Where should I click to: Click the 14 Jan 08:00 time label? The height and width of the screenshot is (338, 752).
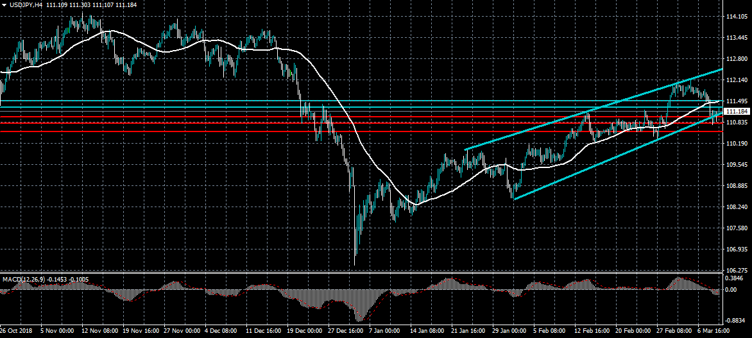coord(428,331)
